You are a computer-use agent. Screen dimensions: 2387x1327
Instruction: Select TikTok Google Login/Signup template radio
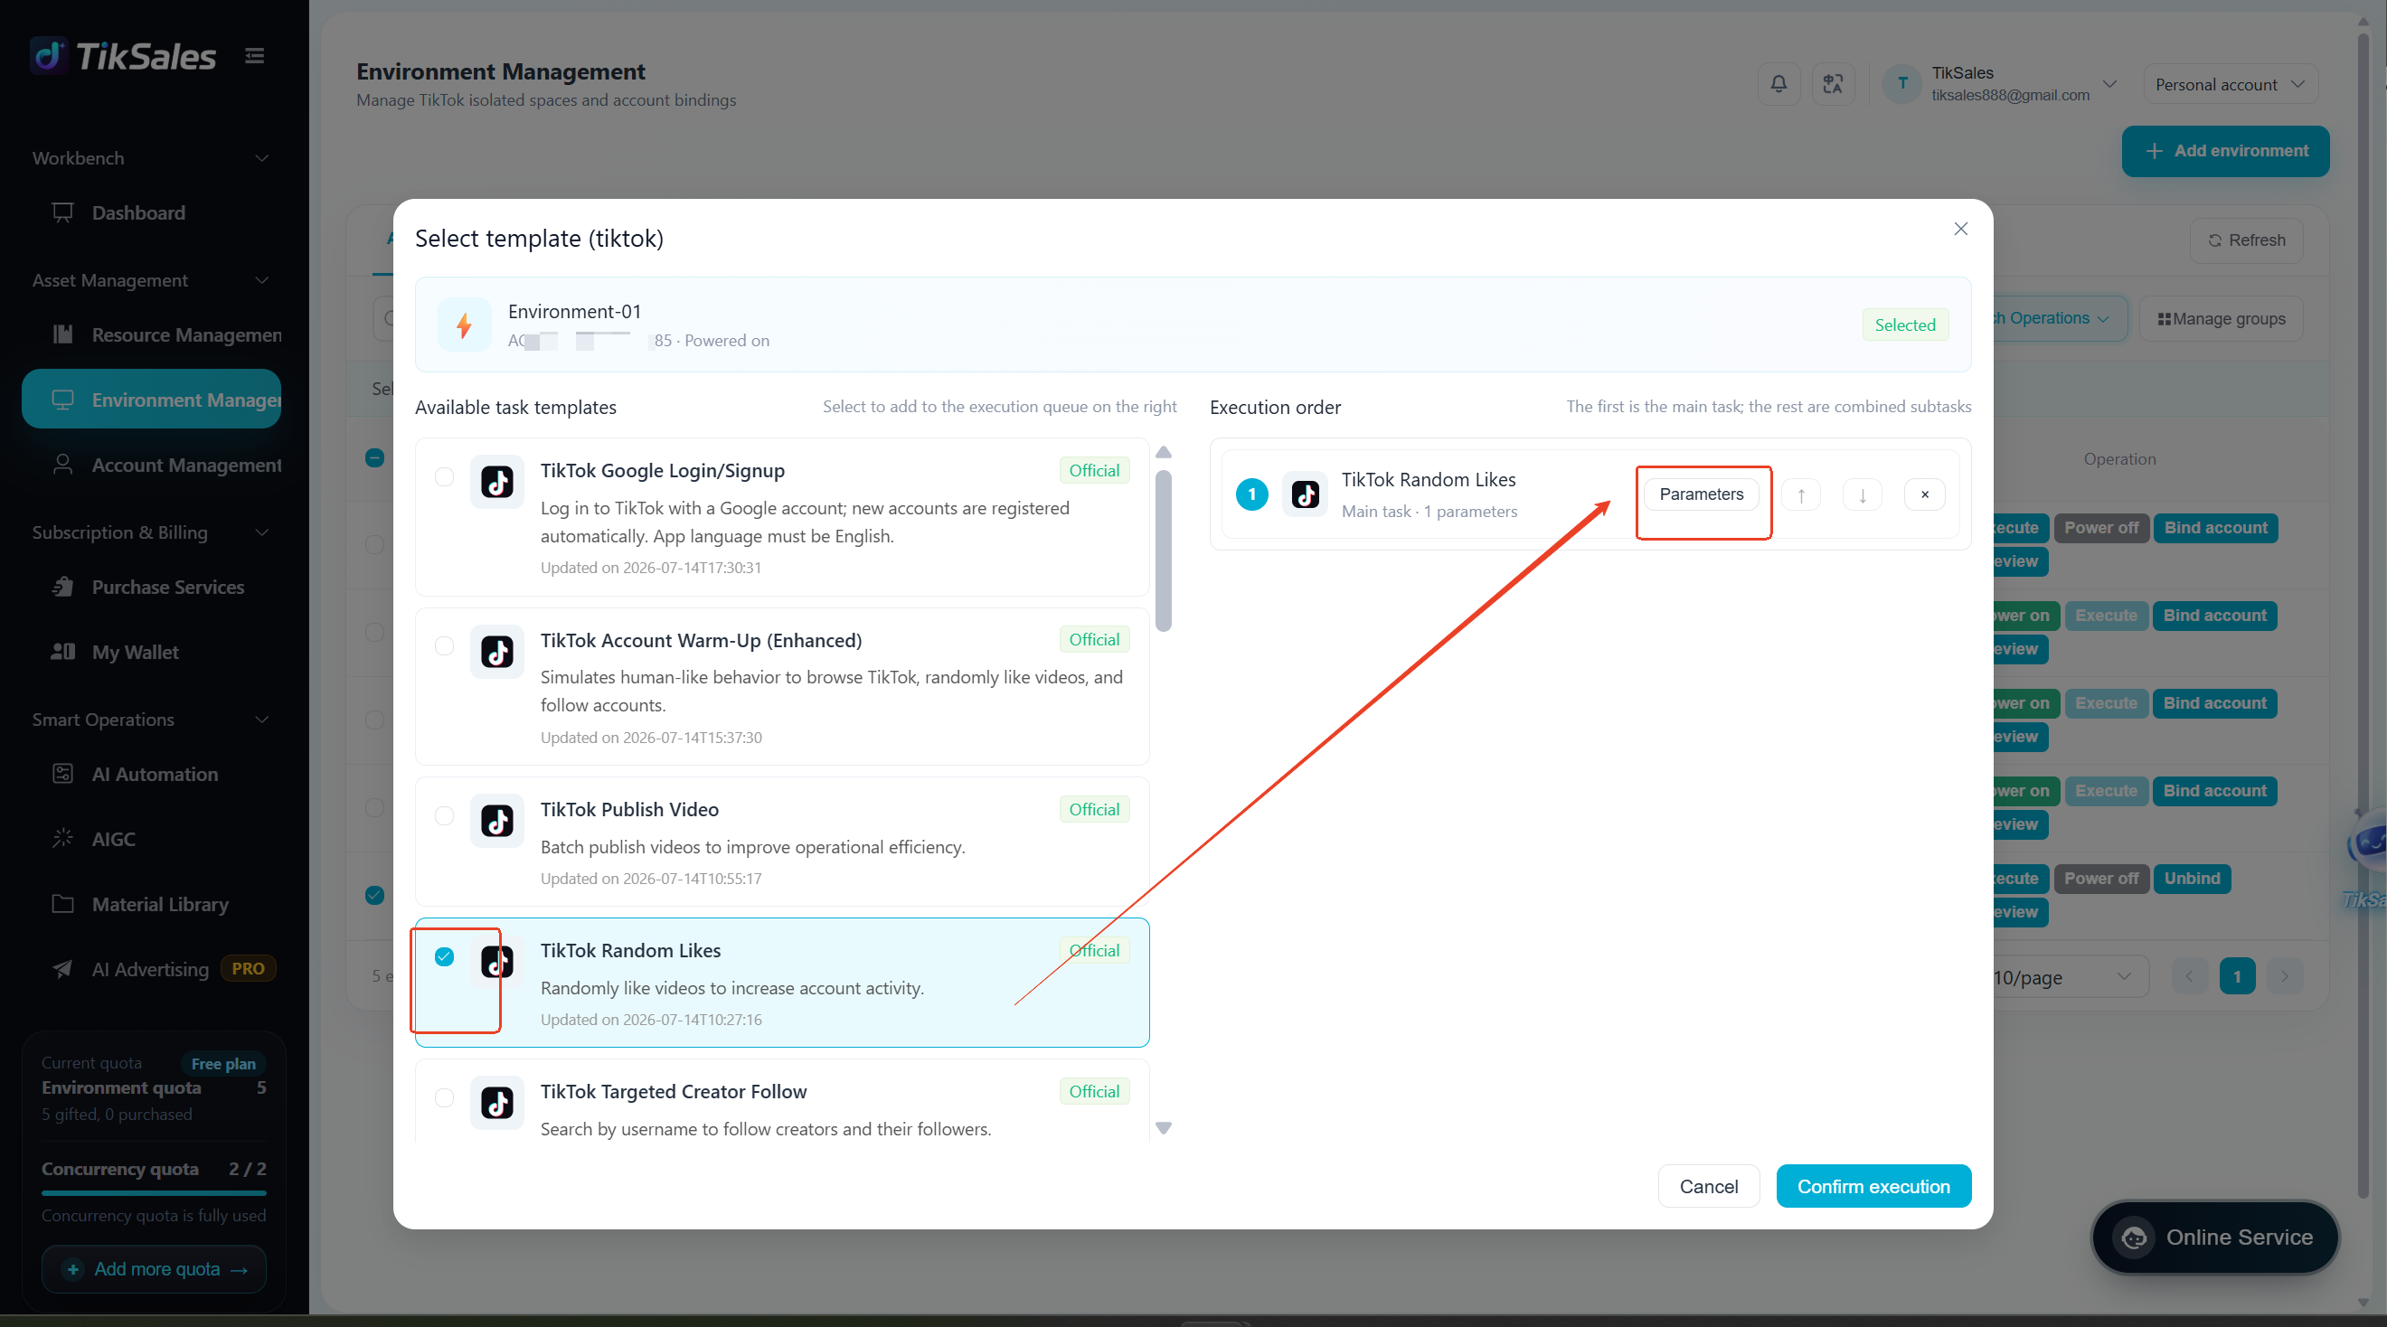pos(444,476)
